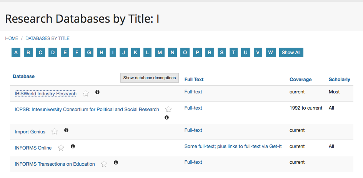
Task: Open INFORMS Online info icon
Action: (x=73, y=146)
